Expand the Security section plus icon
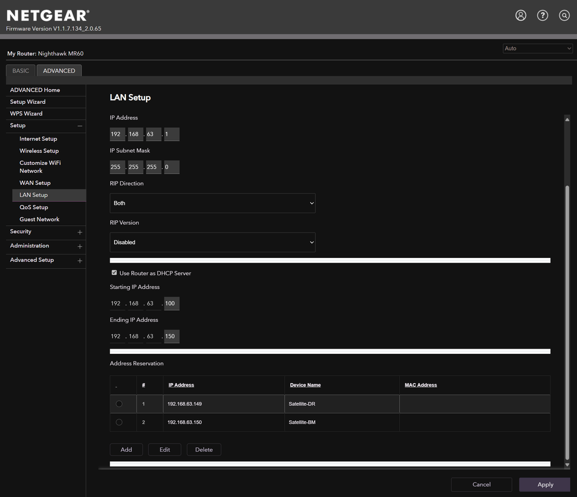This screenshot has width=577, height=497. pyautogui.click(x=80, y=232)
